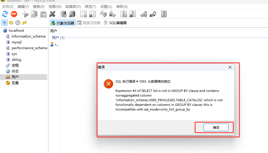This screenshot has height=153, width=268.
Task: Click the Add Foreign Key chain-plus icon
Action: [144, 14]
